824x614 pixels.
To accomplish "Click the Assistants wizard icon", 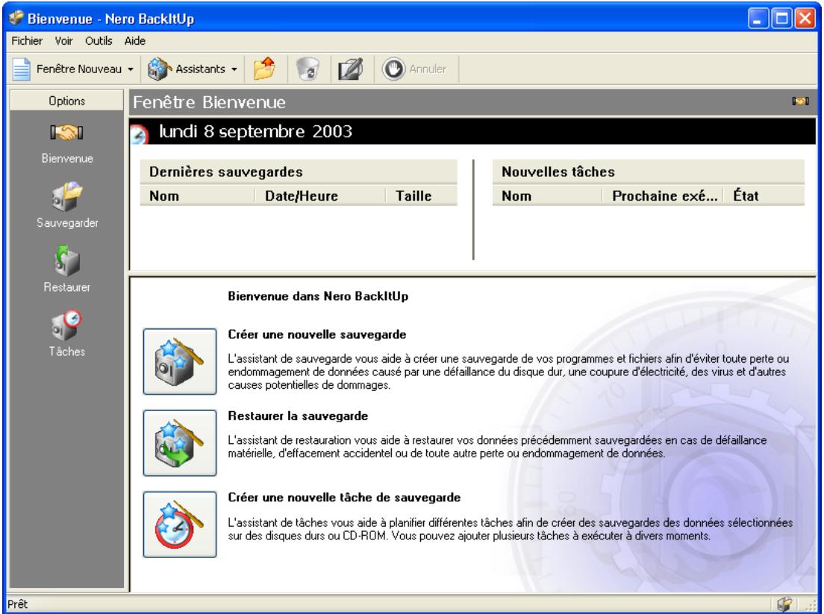I will coord(159,69).
